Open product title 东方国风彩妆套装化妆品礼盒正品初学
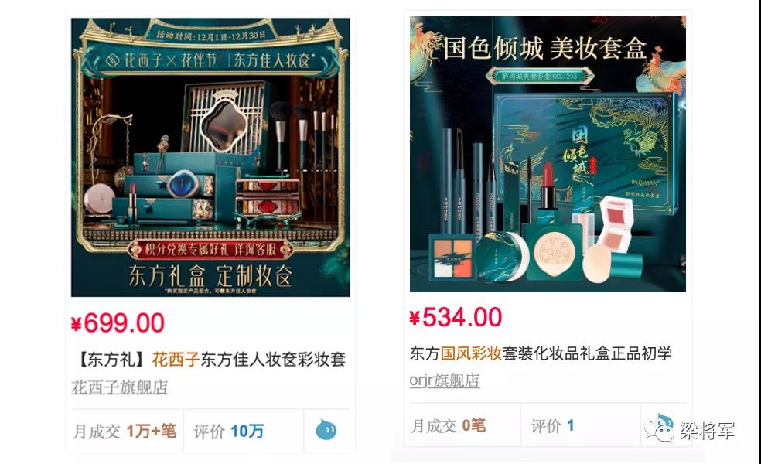This screenshot has width=761, height=464. tap(541, 353)
